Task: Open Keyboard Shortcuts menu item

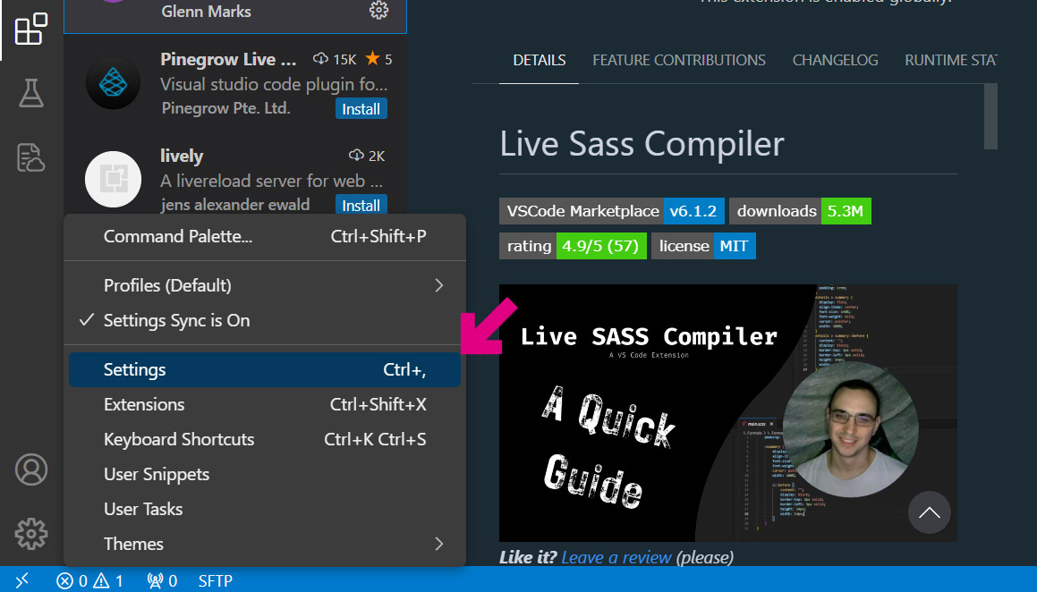Action: [x=265, y=439]
